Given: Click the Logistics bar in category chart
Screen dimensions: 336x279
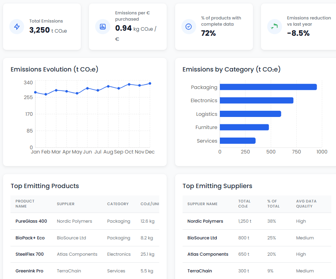Looking at the screenshot, I should click(250, 114).
